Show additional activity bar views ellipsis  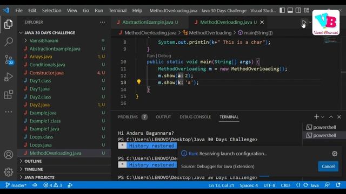(x=9, y=112)
